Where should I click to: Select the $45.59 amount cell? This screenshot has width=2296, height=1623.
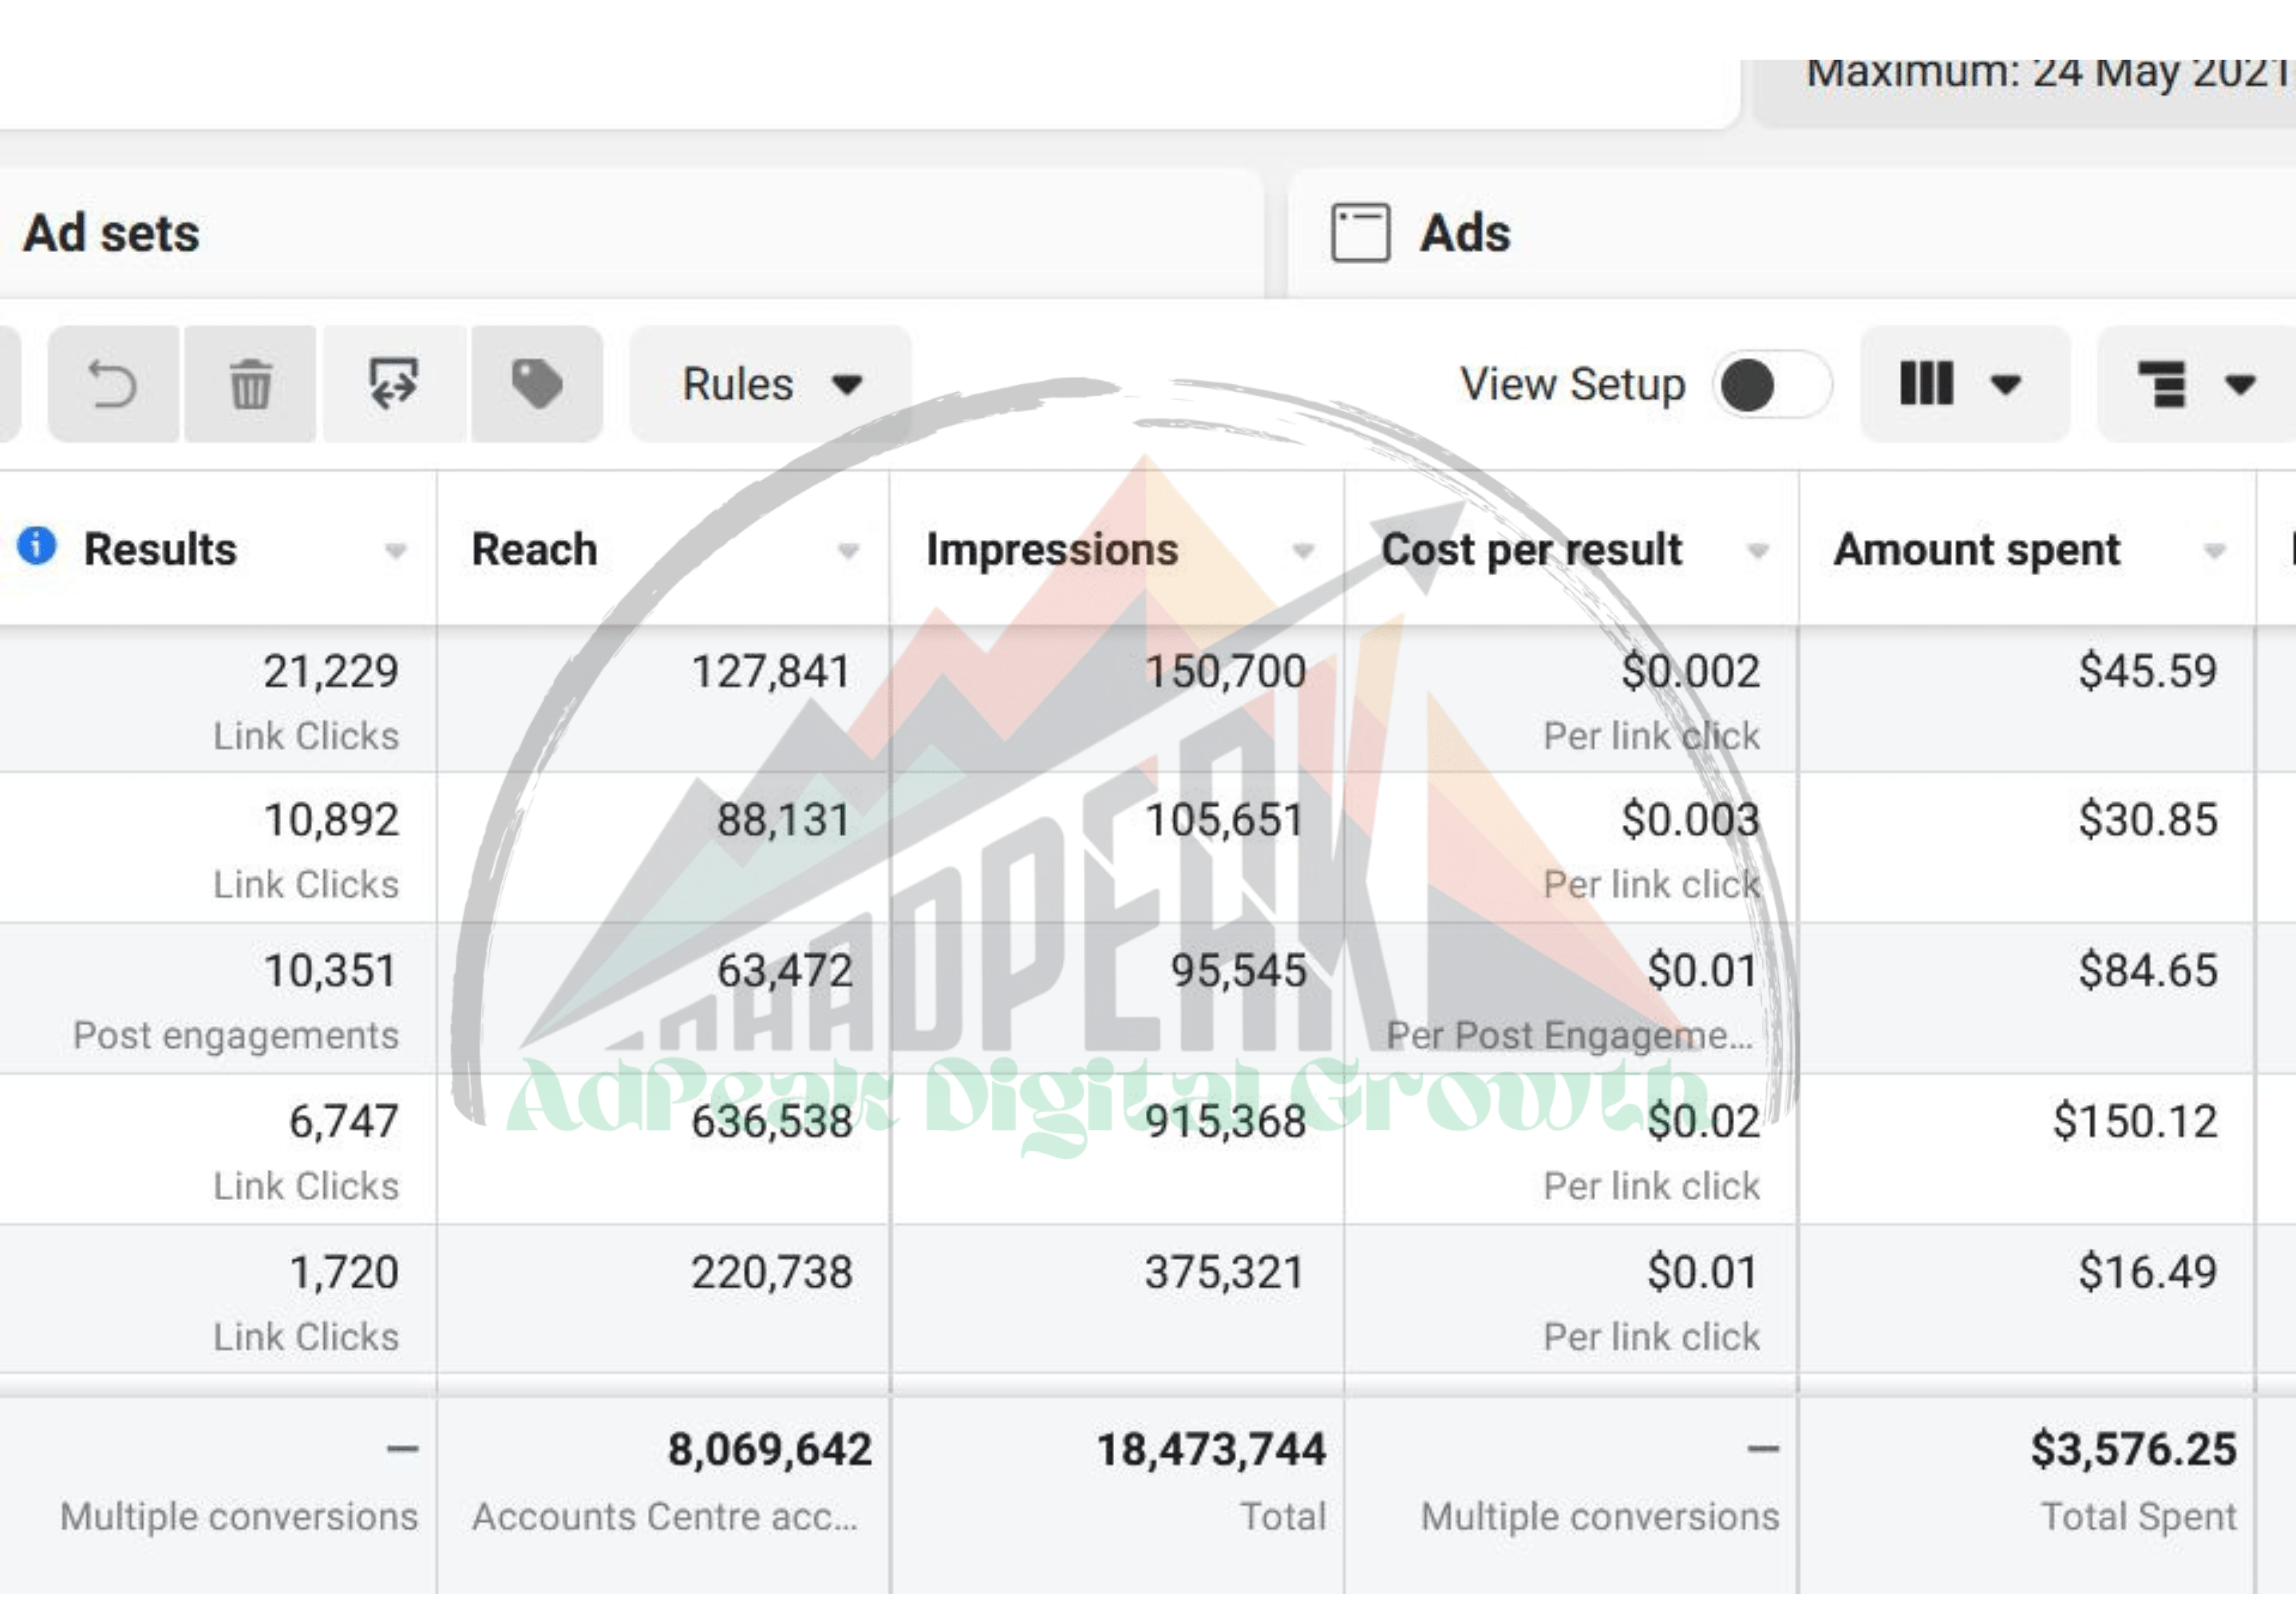(x=2027, y=699)
